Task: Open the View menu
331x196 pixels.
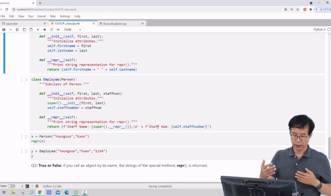Action: click(21, 16)
